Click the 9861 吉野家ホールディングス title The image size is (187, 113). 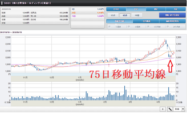tap(27, 3)
